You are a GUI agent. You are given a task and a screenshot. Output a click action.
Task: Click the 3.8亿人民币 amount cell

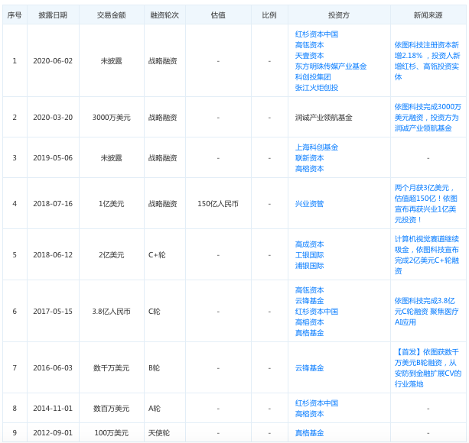click(111, 312)
